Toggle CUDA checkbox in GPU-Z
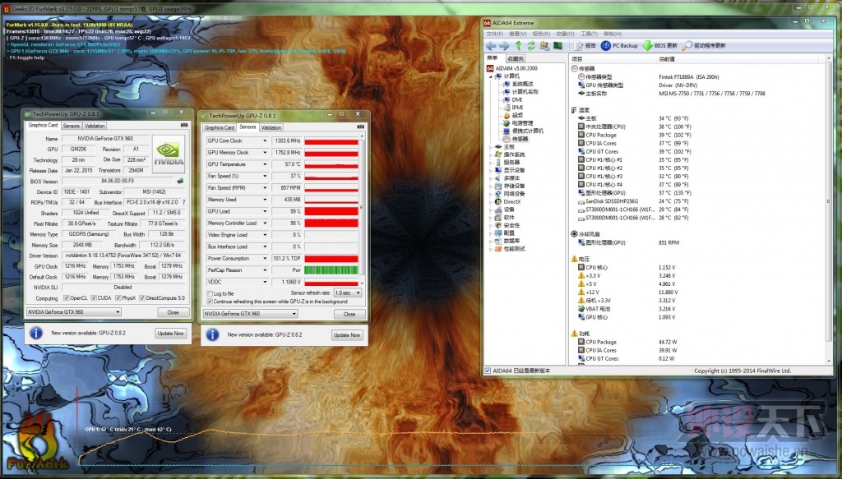Image resolution: width=842 pixels, height=479 pixels. point(94,297)
